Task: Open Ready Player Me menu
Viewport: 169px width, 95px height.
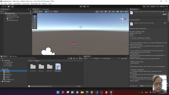Action: [x=36, y=4]
